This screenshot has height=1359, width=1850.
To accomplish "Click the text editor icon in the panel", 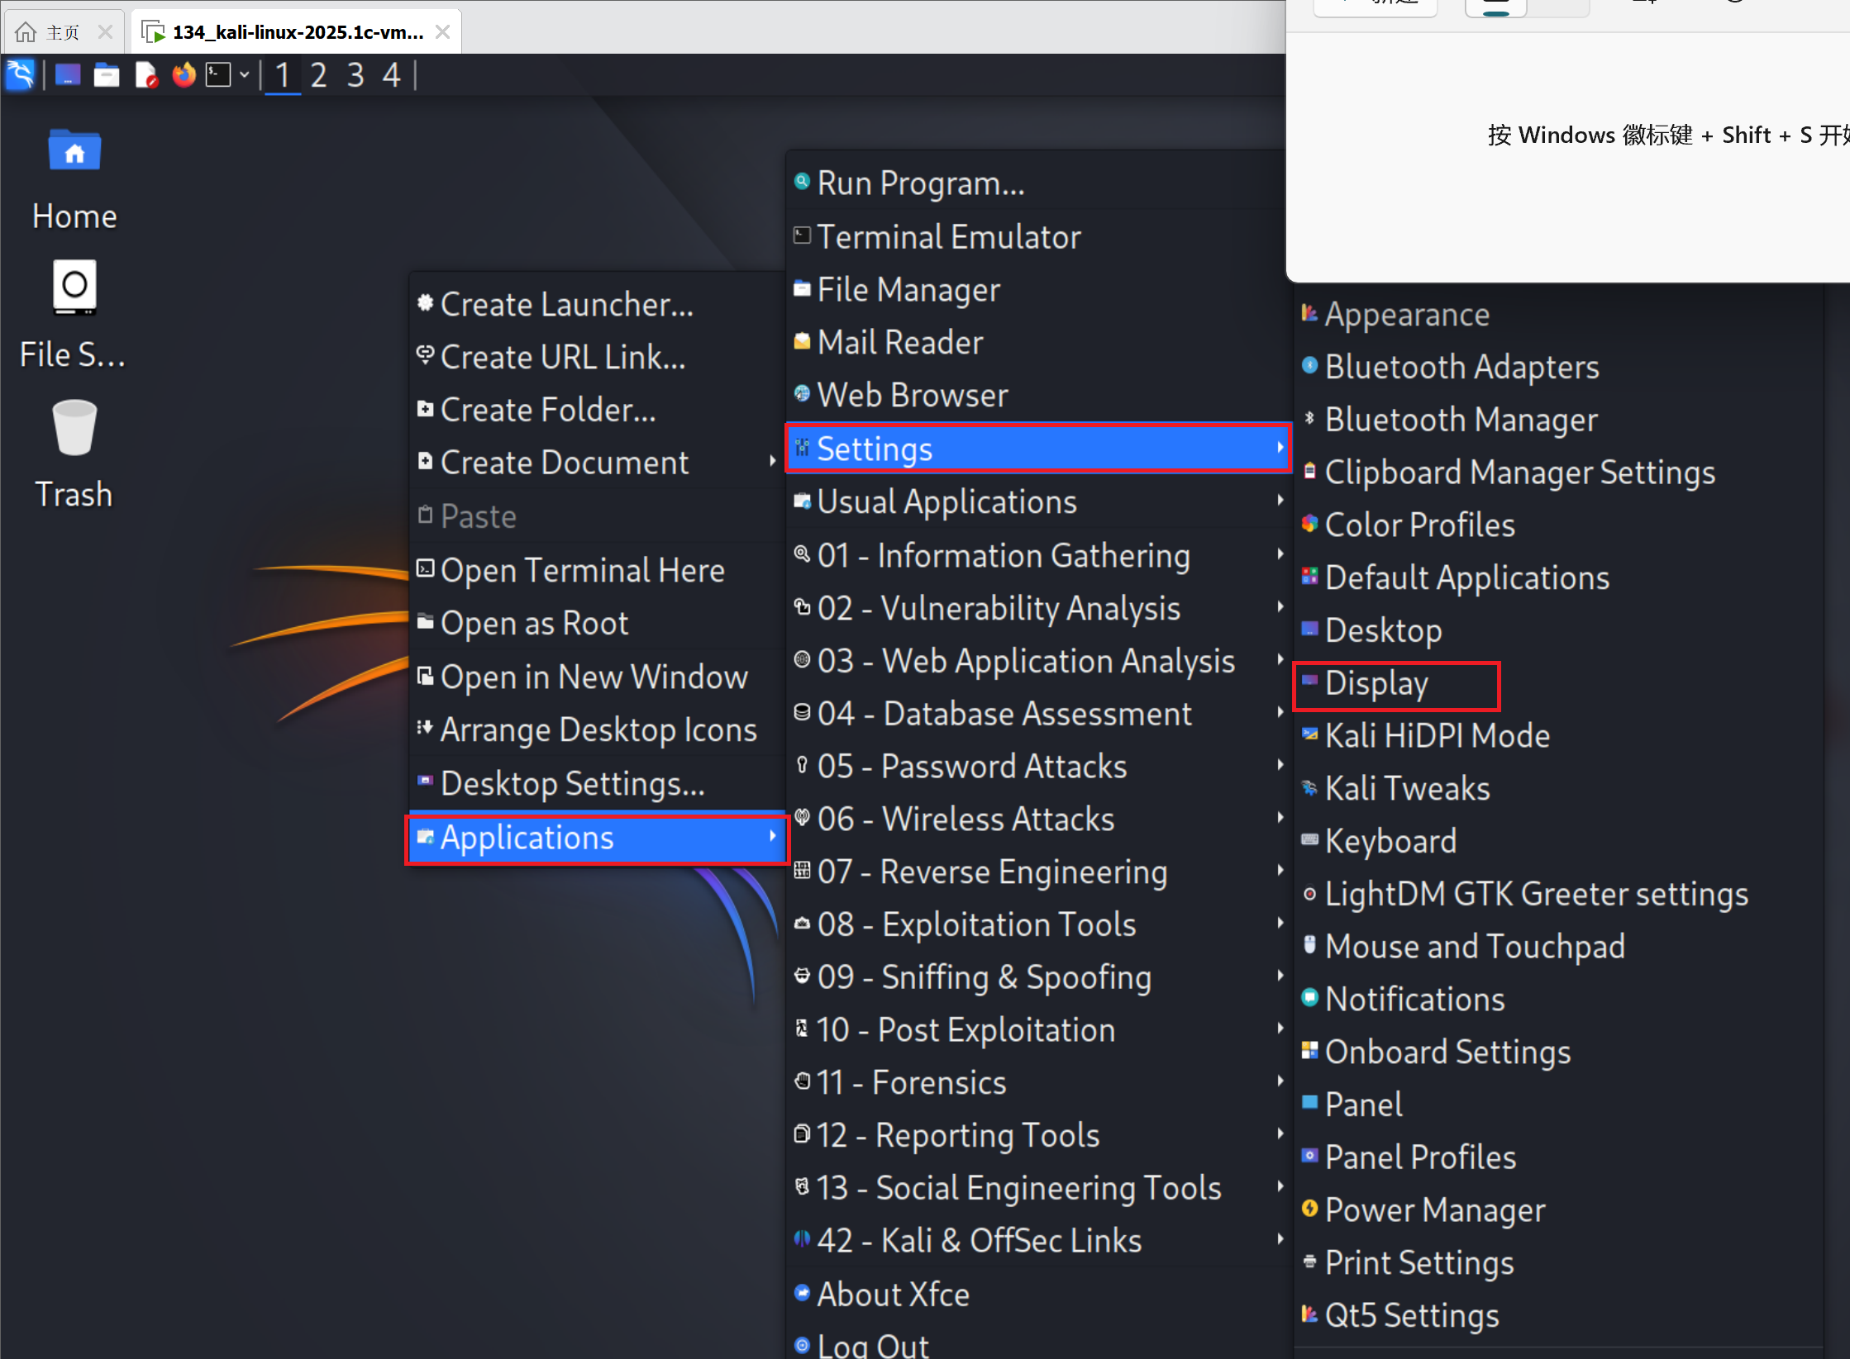I will (x=146, y=75).
